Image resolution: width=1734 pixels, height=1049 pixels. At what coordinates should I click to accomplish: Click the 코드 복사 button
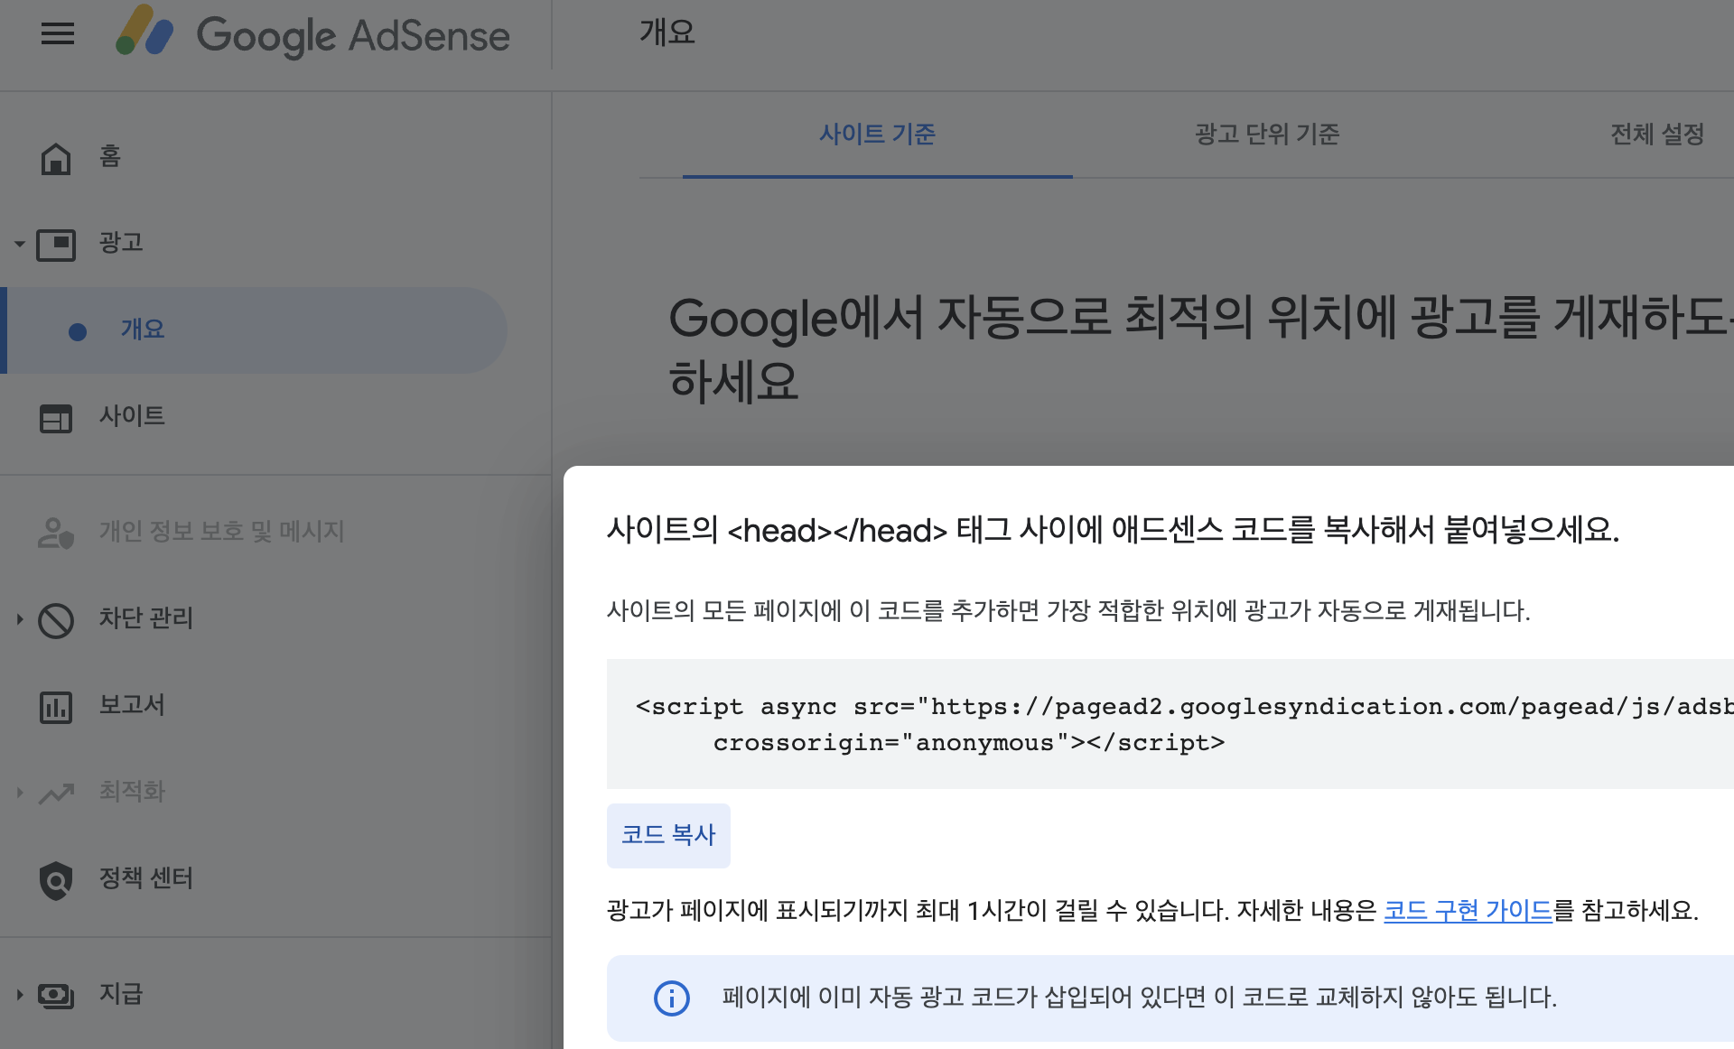click(668, 835)
